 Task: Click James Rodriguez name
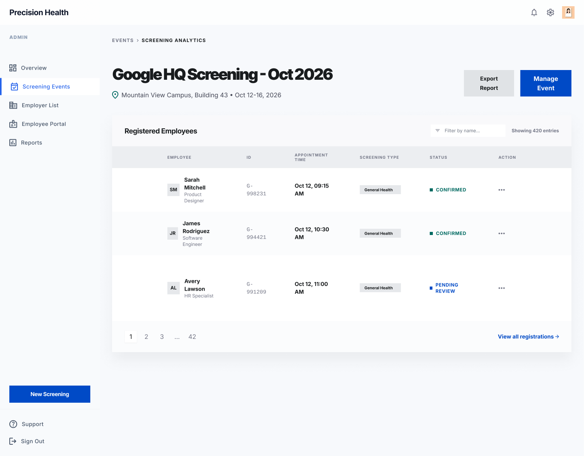(x=196, y=227)
